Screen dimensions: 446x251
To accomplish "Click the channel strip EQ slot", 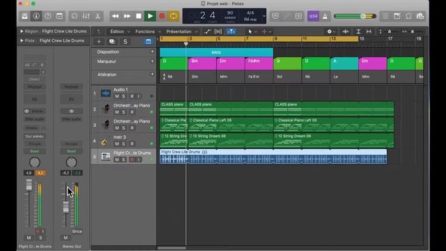I will point(34,99).
